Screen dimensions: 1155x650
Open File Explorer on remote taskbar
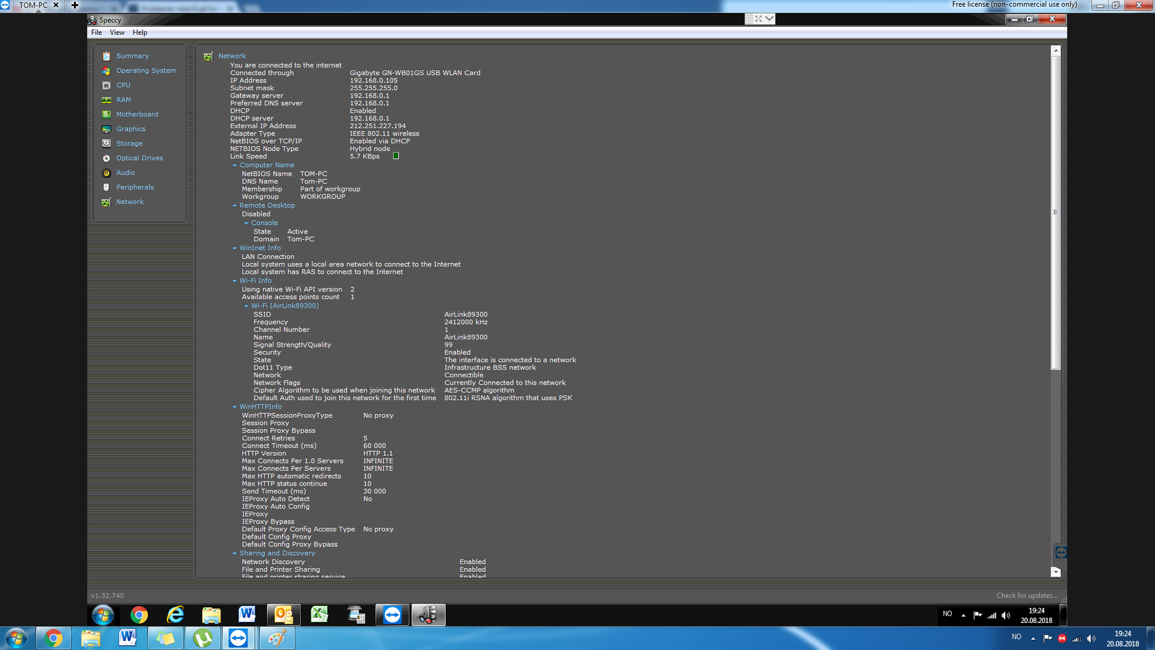(x=211, y=614)
